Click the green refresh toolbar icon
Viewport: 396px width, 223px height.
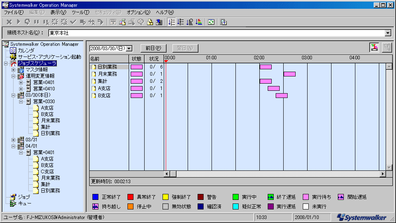(x=211, y=22)
